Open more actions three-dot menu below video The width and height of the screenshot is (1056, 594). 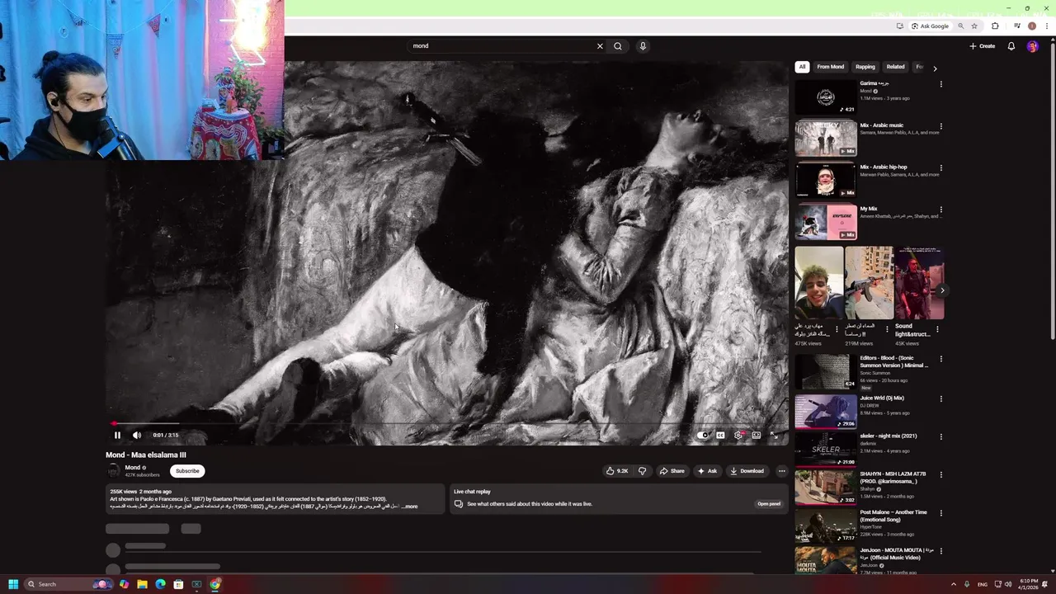point(781,471)
